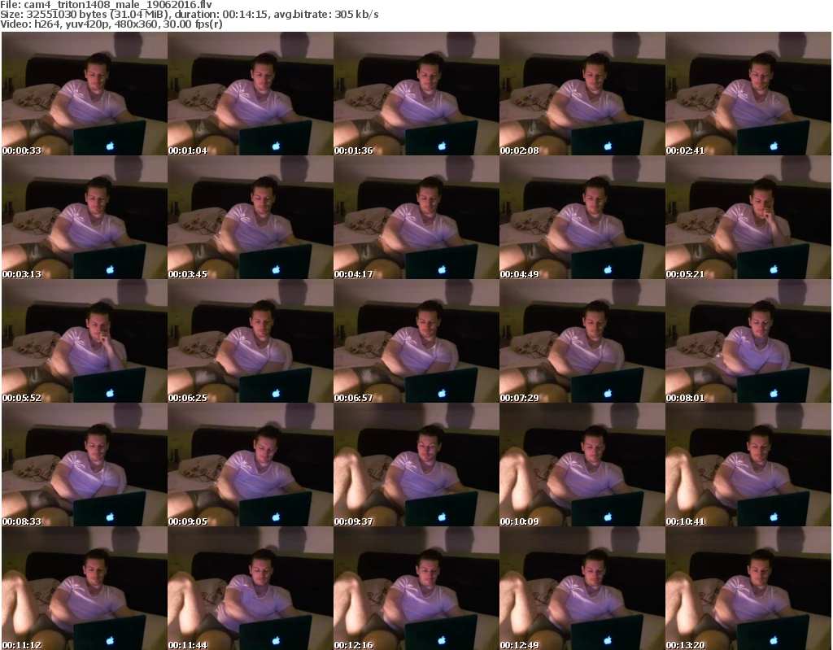Screen dimensions: 833x650
Task: Open the frame at 00:05:21
Action: pyautogui.click(x=748, y=217)
